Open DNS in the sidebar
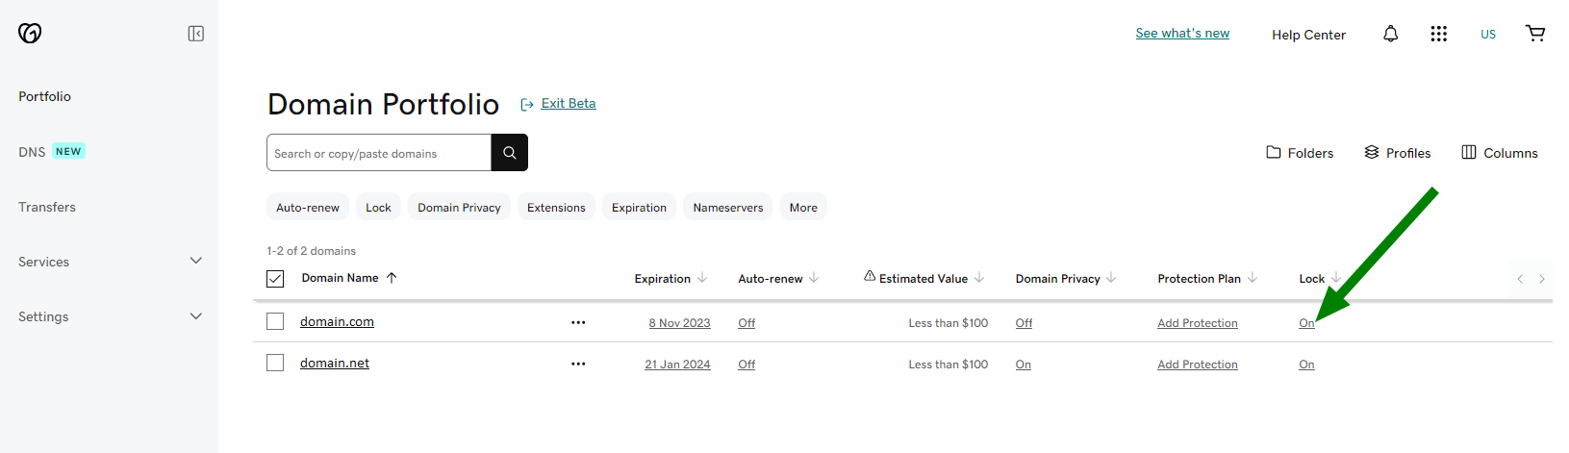 32,152
